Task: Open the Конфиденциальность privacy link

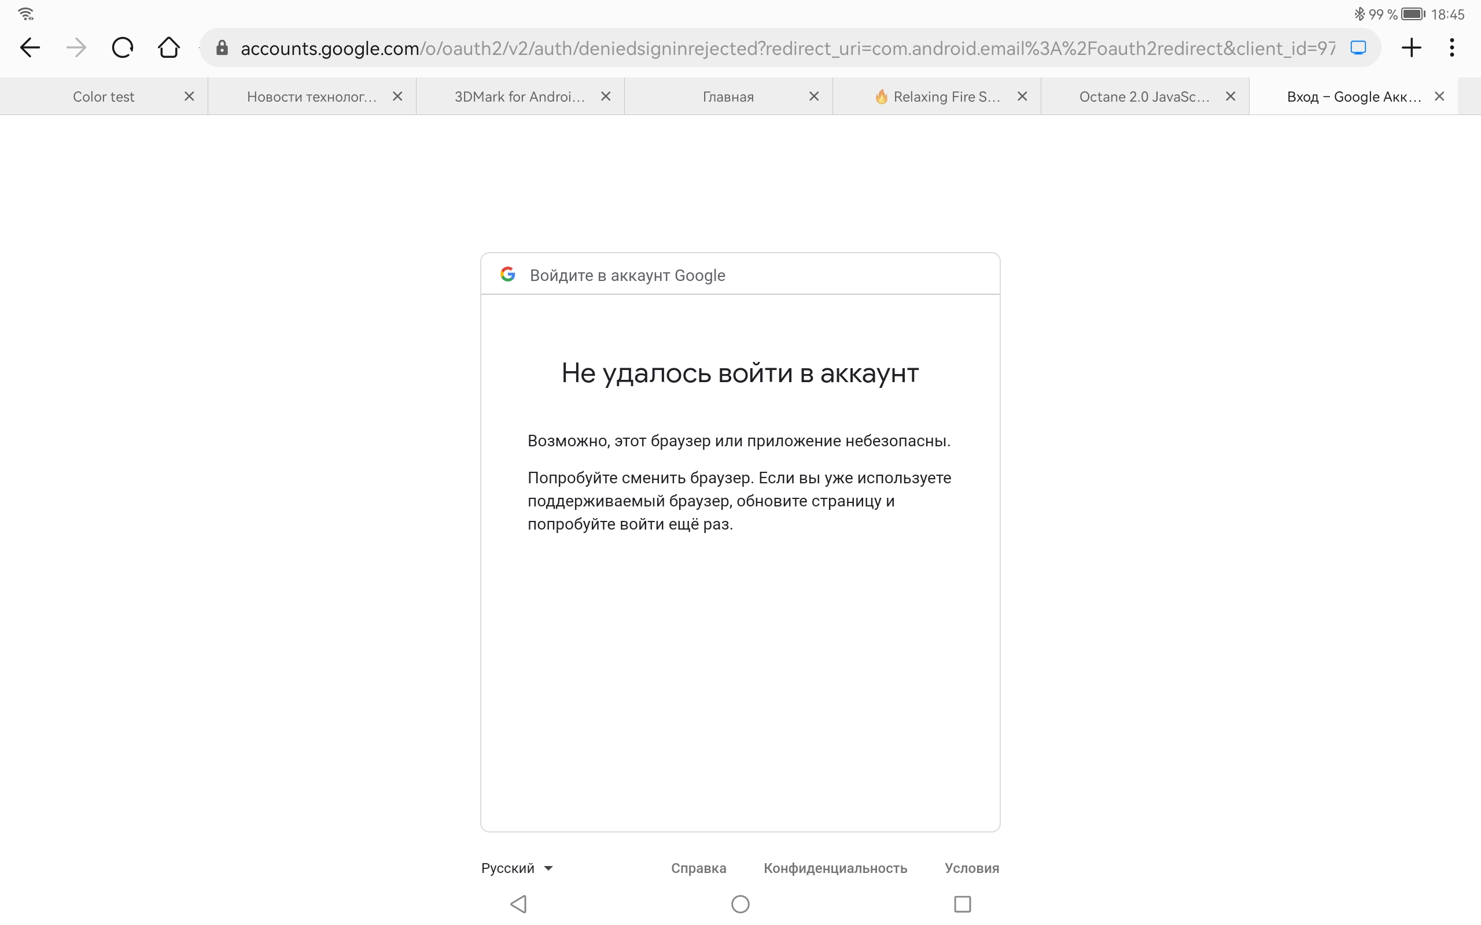Action: tap(835, 868)
